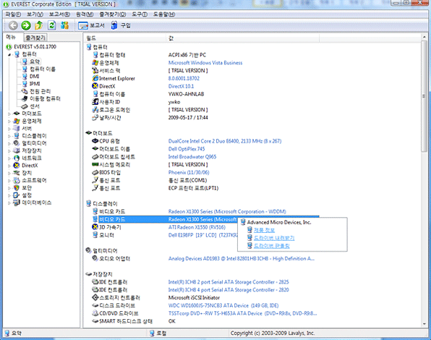Viewport: 431px width, 340px height.
Task: Click the users management toolbar icon
Action: pyautogui.click(x=64, y=25)
